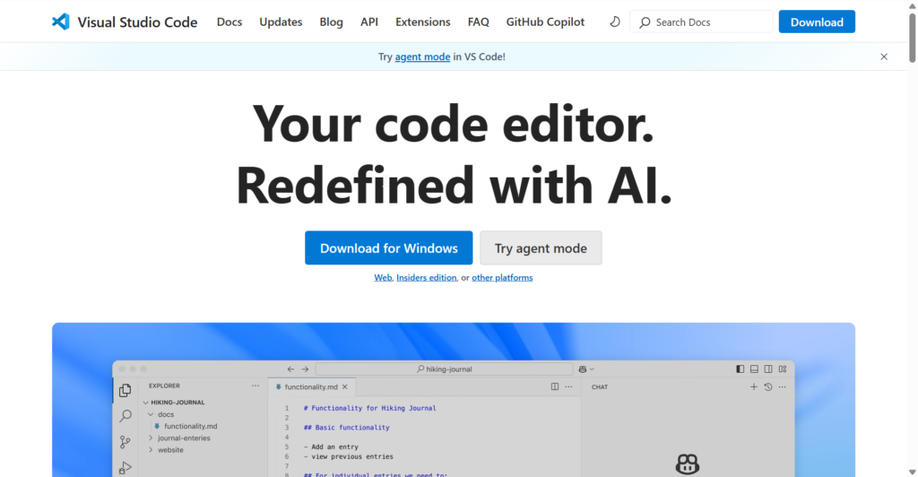Expand the journal-enteries folder
Image resolution: width=918 pixels, height=477 pixels.
151,438
